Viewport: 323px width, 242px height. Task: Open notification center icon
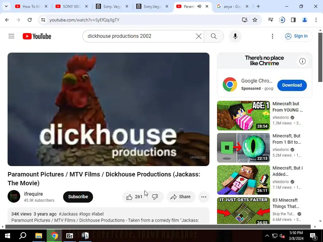point(313,236)
